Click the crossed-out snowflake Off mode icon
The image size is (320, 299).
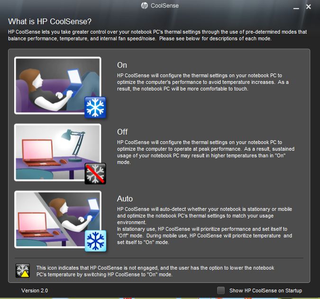pyautogui.click(x=95, y=174)
